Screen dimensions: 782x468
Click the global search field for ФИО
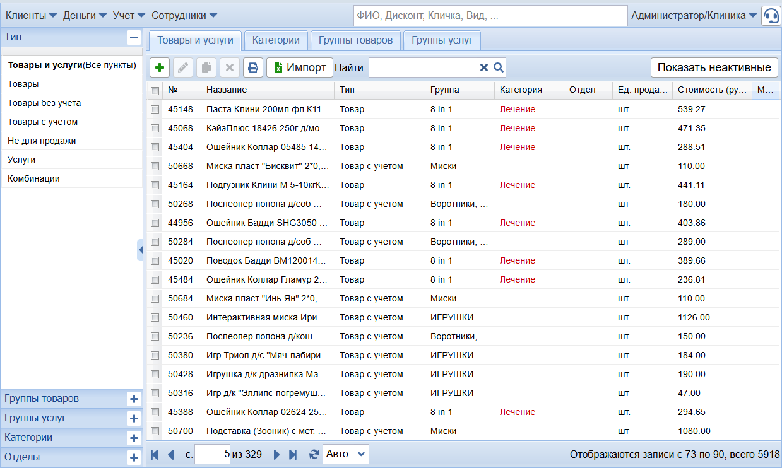point(490,16)
